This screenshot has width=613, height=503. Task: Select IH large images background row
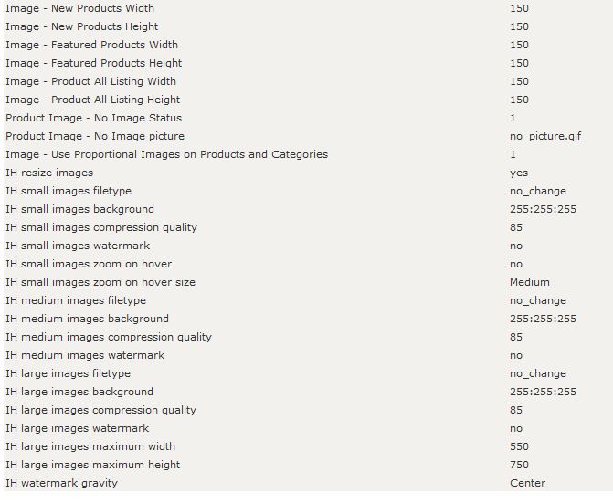(307, 392)
